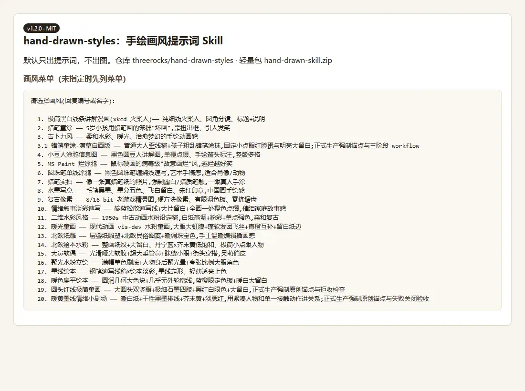
Task: Select row "3.1 蜡笔童涂-潦草自画版"
Action: [x=228, y=146]
